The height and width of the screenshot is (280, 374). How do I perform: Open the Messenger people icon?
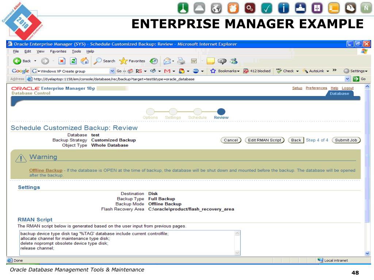(234, 61)
